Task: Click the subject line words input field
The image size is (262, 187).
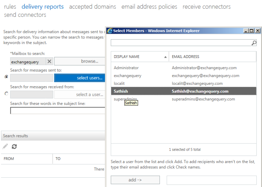Action: (57, 111)
